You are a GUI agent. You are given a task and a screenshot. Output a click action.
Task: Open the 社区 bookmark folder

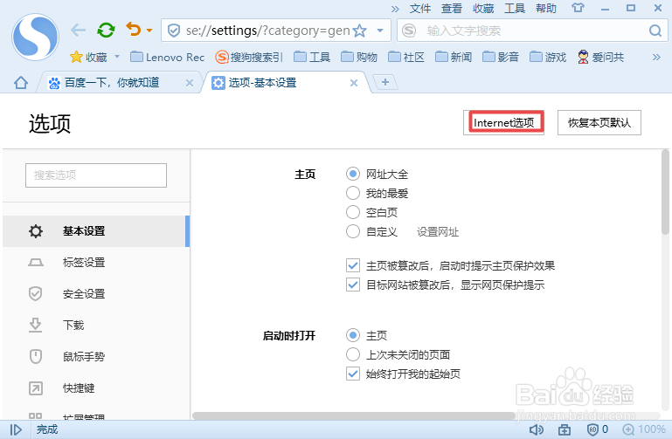pos(406,57)
